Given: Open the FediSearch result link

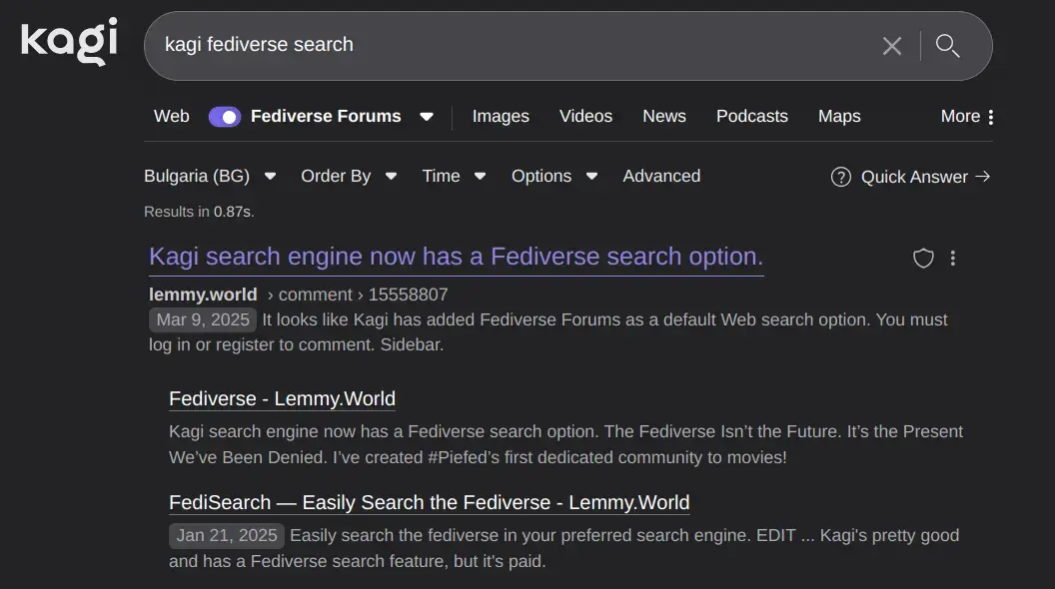Looking at the screenshot, I should pyautogui.click(x=429, y=502).
